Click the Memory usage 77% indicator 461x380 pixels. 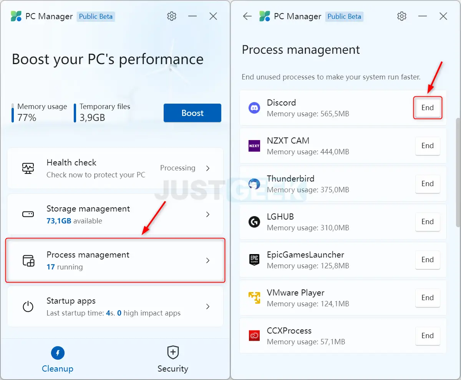click(x=39, y=112)
